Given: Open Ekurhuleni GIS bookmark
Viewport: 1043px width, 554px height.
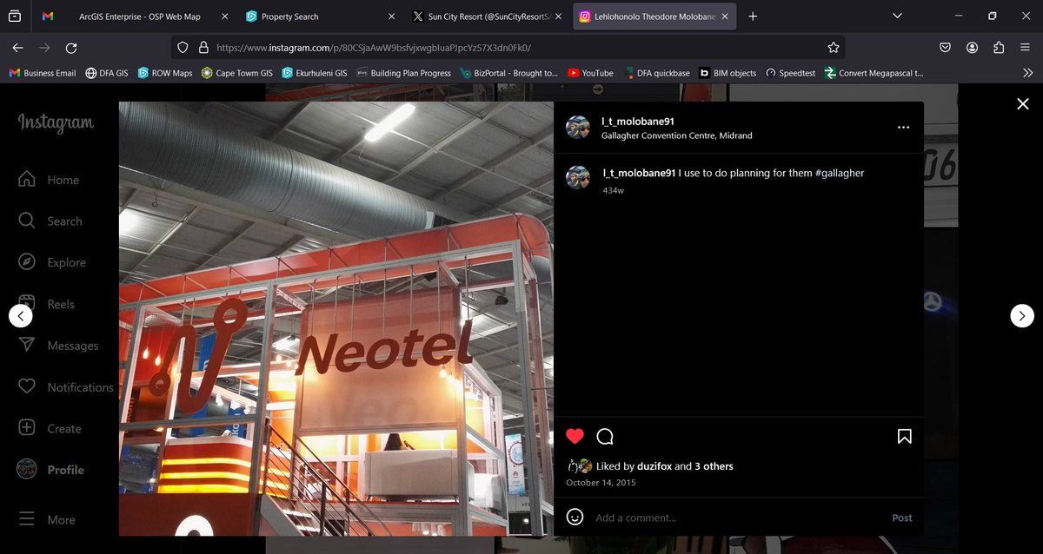Looking at the screenshot, I should (314, 73).
